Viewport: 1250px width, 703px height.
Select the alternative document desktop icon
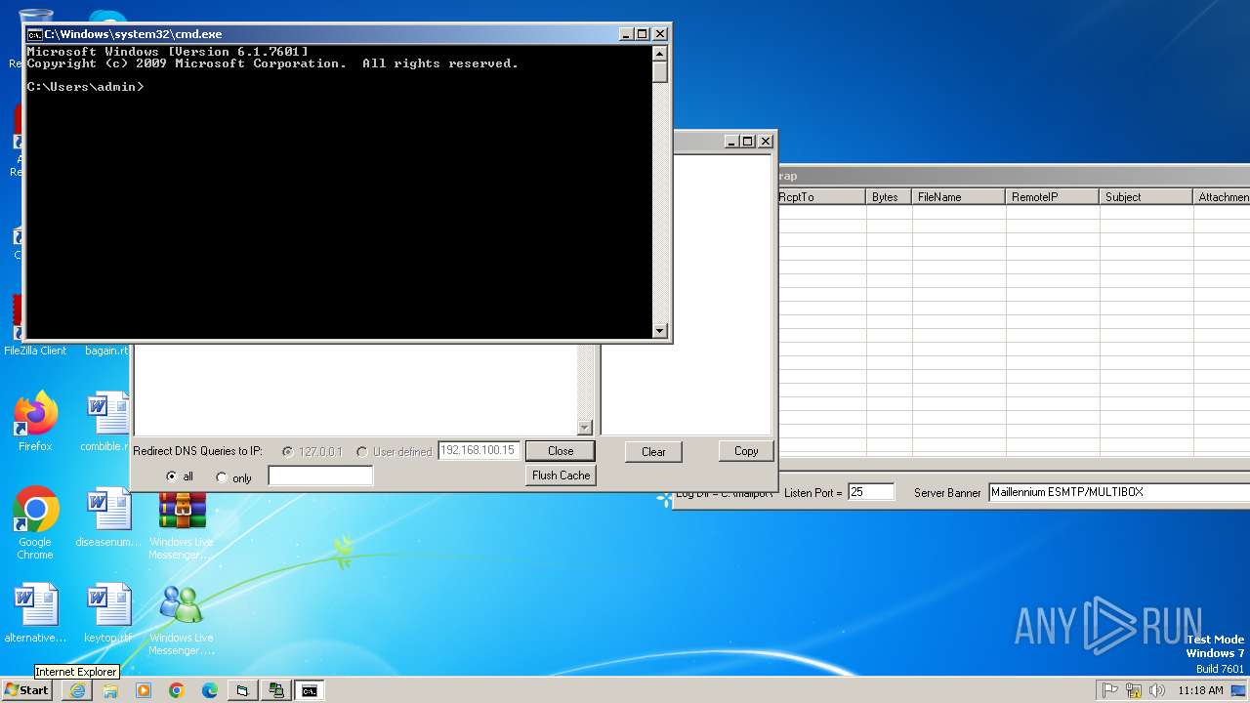36,613
